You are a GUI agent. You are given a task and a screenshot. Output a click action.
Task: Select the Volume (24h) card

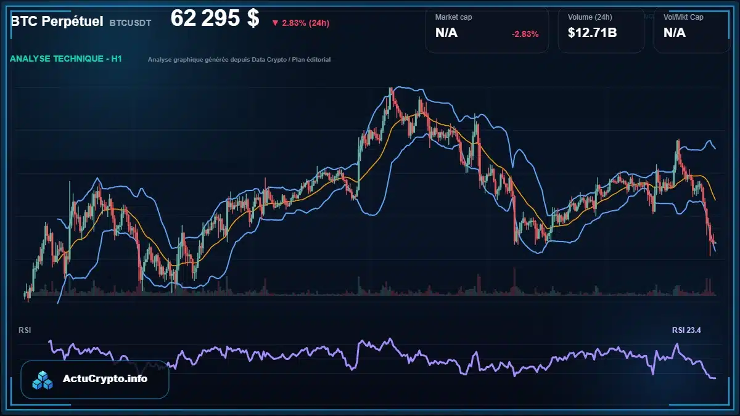tap(601, 30)
